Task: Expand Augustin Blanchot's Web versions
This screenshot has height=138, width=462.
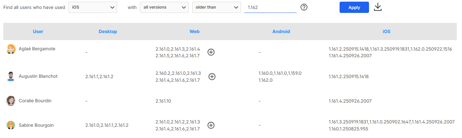Action: pyautogui.click(x=212, y=76)
